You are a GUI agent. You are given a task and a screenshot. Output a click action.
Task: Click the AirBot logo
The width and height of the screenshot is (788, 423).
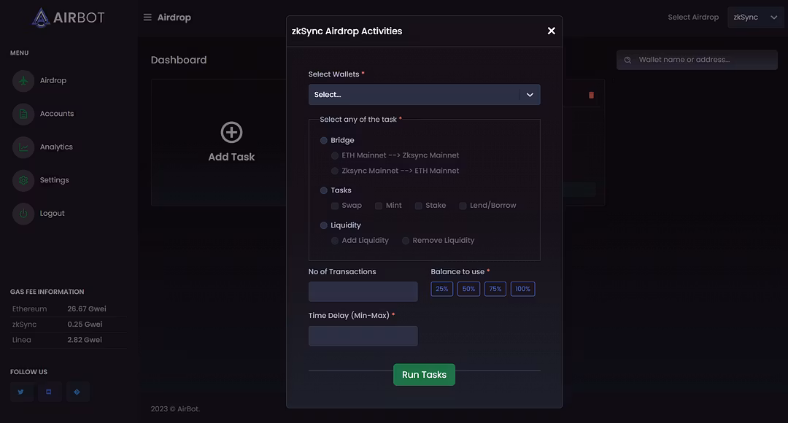69,18
